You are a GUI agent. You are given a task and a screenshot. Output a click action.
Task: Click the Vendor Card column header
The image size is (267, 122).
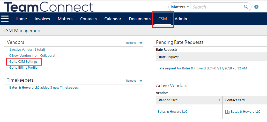coord(189,100)
